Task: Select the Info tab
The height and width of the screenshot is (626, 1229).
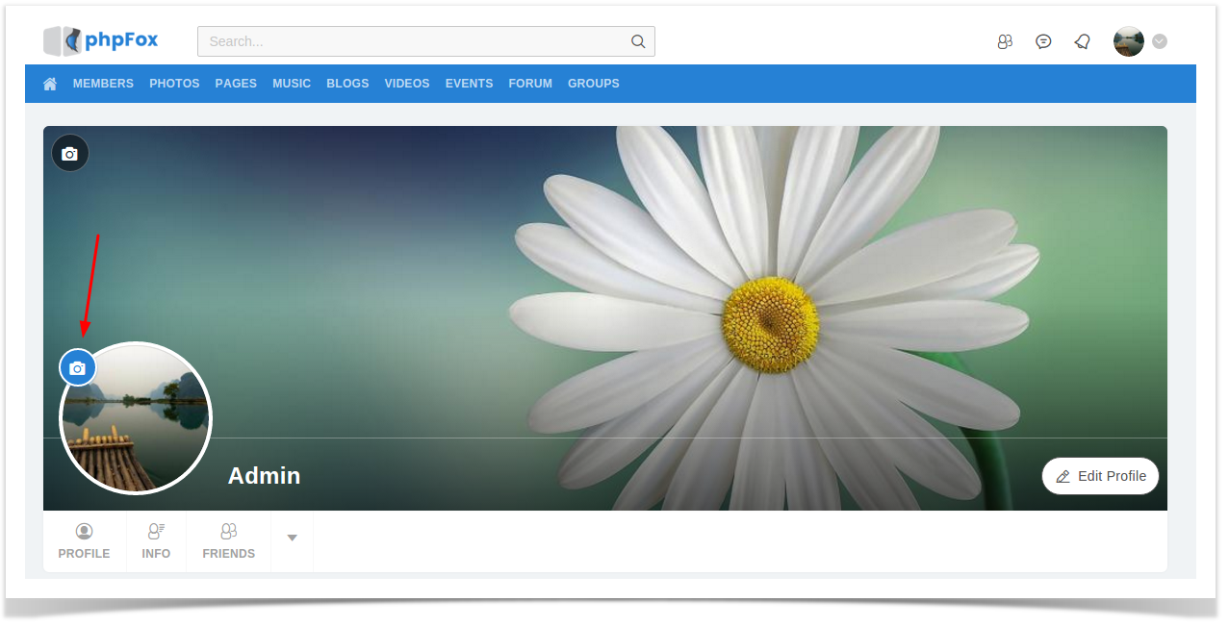Action: click(156, 541)
